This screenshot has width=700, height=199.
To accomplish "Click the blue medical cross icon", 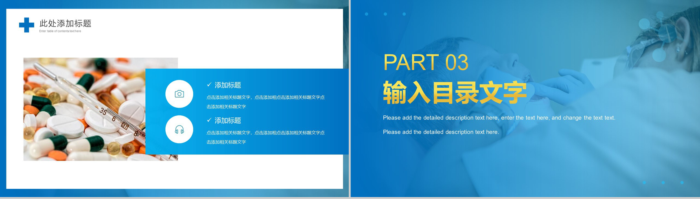I will pos(26,25).
